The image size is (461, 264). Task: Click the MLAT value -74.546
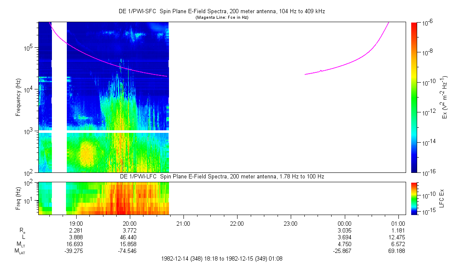129,251
